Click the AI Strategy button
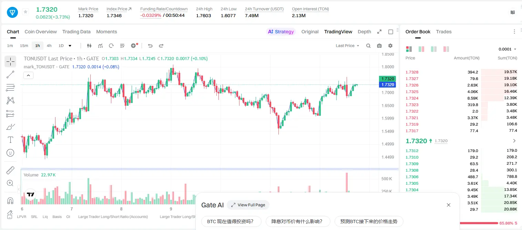 [281, 32]
